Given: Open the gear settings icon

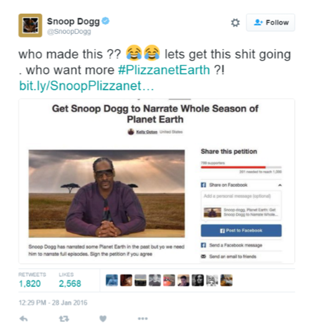Looking at the screenshot, I should tap(235, 23).
